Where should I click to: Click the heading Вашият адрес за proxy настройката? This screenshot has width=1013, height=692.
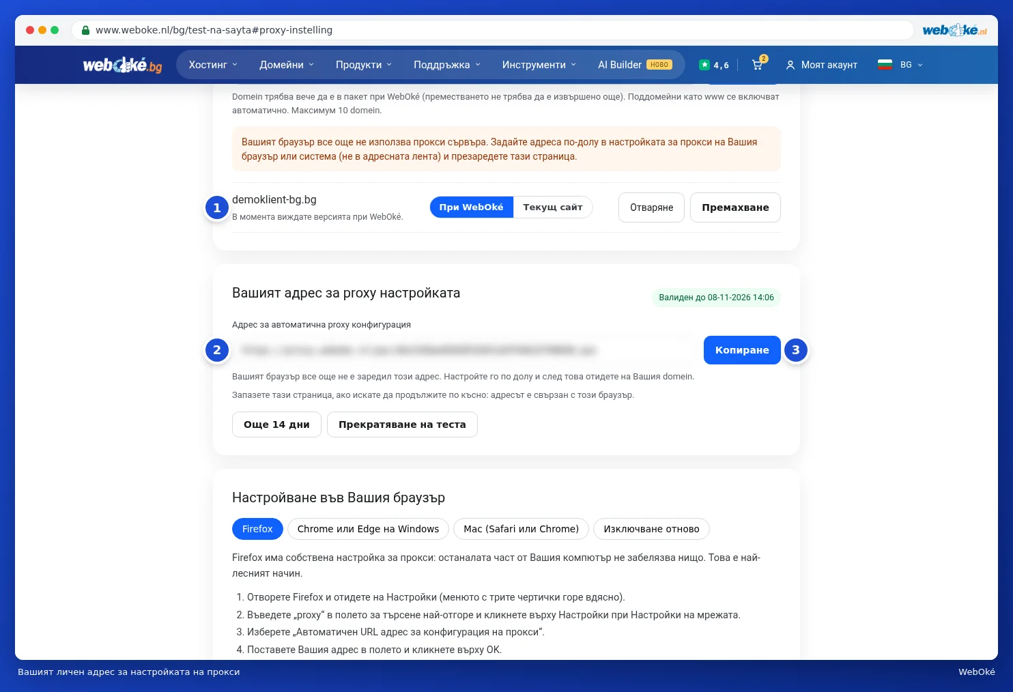tap(346, 293)
